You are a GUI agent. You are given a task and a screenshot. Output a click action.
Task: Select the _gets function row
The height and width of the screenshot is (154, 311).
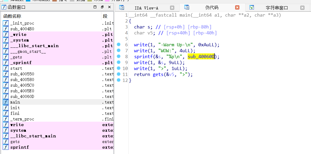click(x=58, y=57)
